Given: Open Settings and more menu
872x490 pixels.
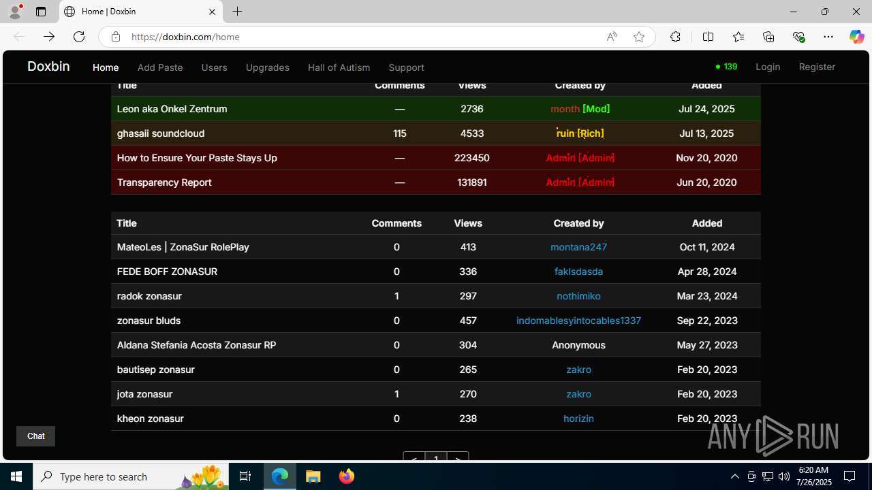Looking at the screenshot, I should (x=828, y=37).
